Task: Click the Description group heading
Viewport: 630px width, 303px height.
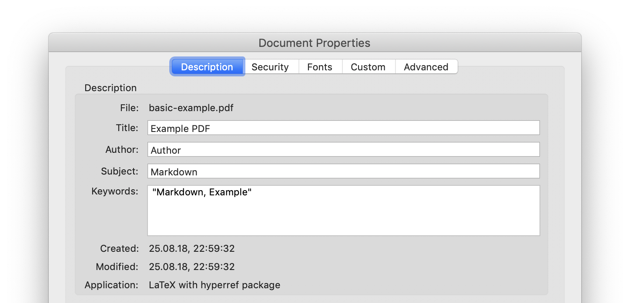Action: (111, 88)
